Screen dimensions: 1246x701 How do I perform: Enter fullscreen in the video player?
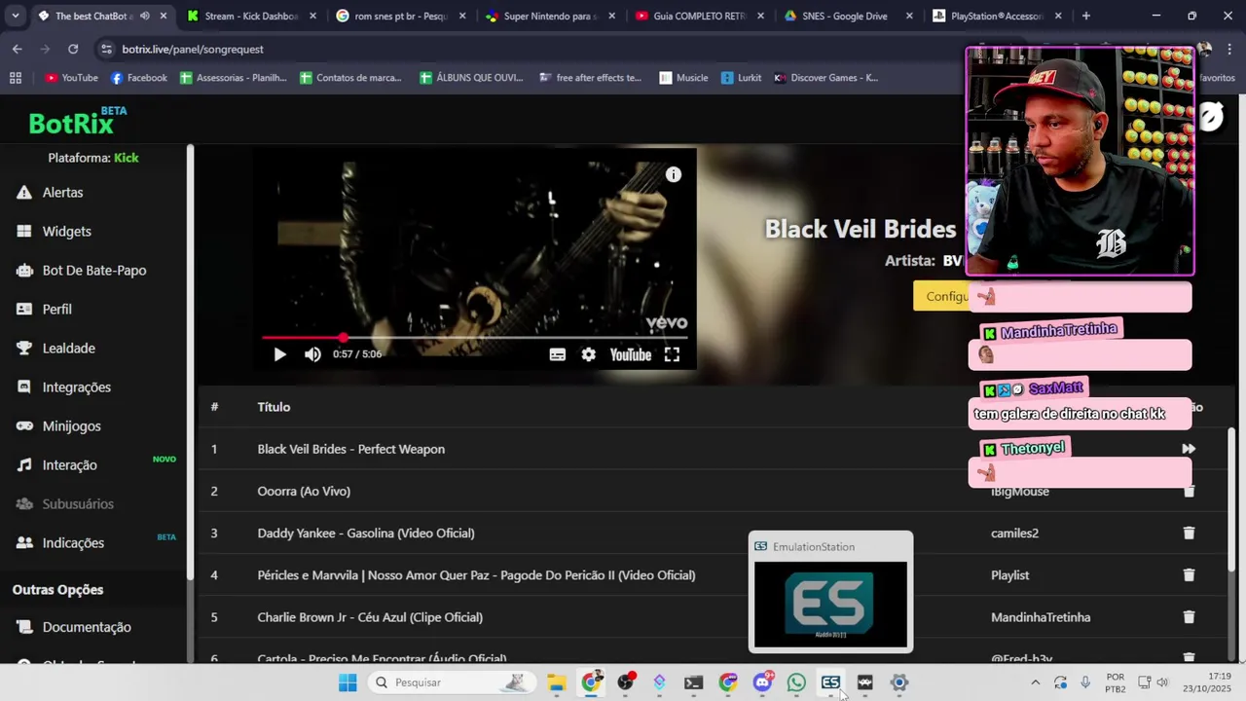(x=672, y=354)
